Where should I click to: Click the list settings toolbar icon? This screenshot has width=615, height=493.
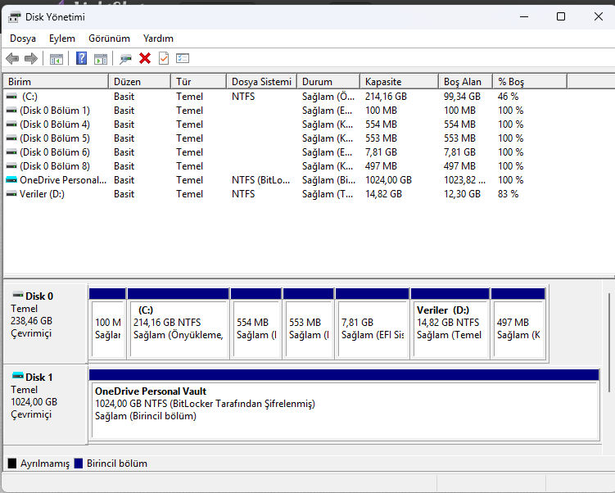coord(183,58)
